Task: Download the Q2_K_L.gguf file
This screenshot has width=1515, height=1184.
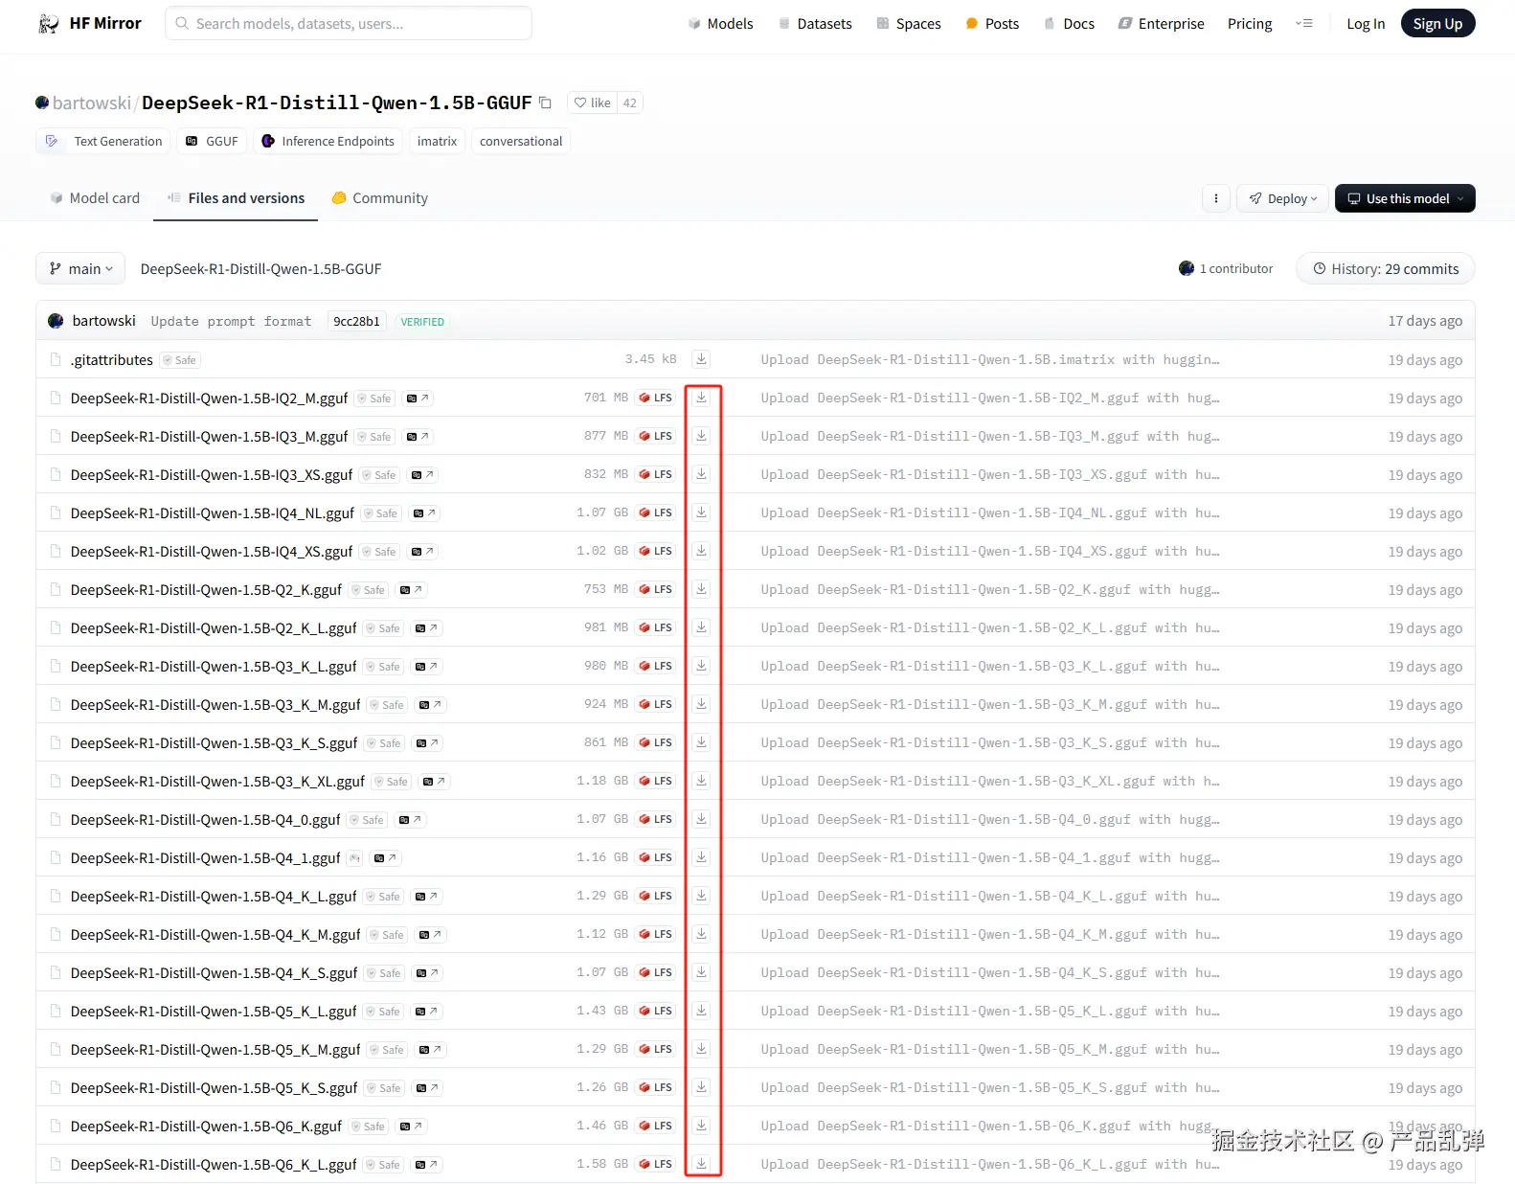Action: (701, 627)
